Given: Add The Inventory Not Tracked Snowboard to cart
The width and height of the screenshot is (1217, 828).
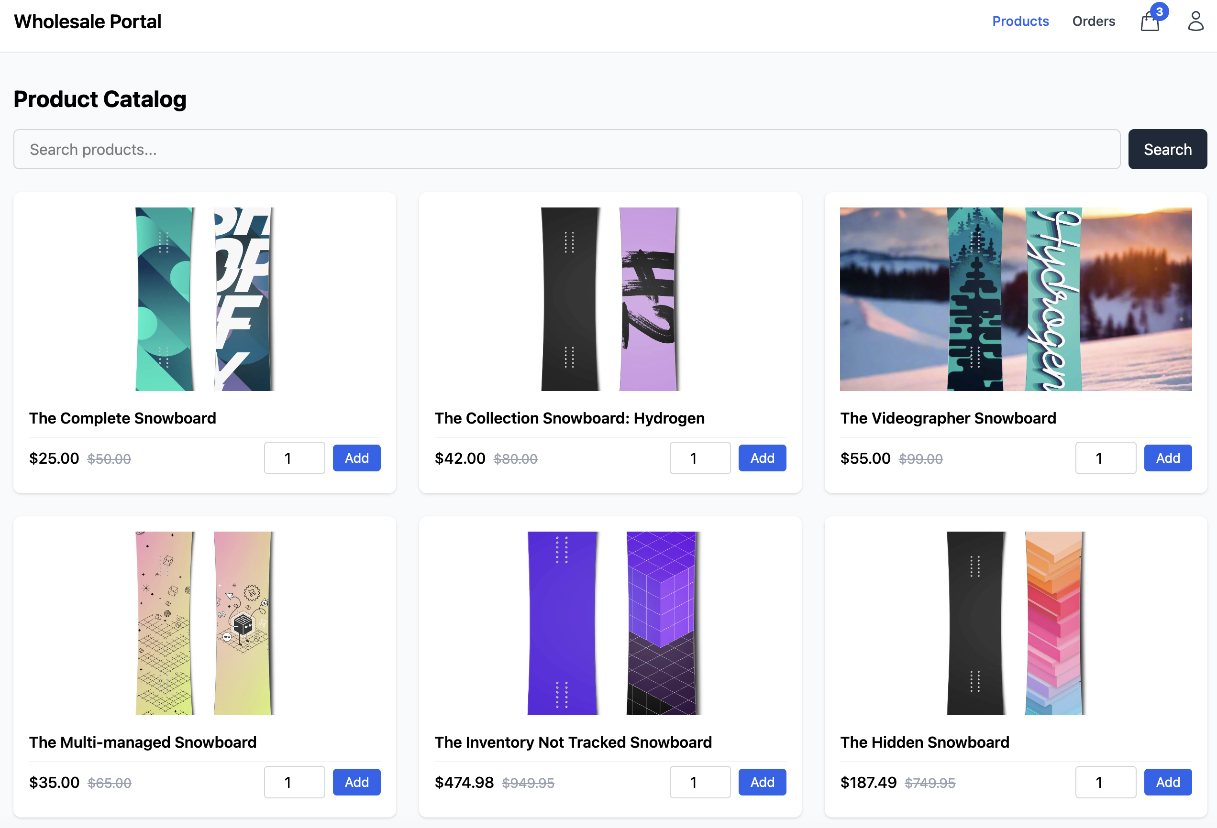Looking at the screenshot, I should tap(762, 782).
